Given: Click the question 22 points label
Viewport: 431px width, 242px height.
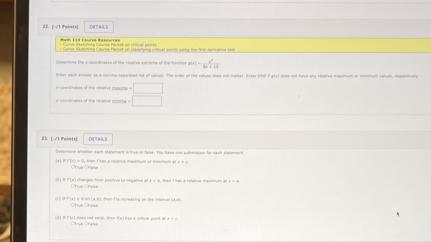Looking at the screenshot, I should point(64,27).
